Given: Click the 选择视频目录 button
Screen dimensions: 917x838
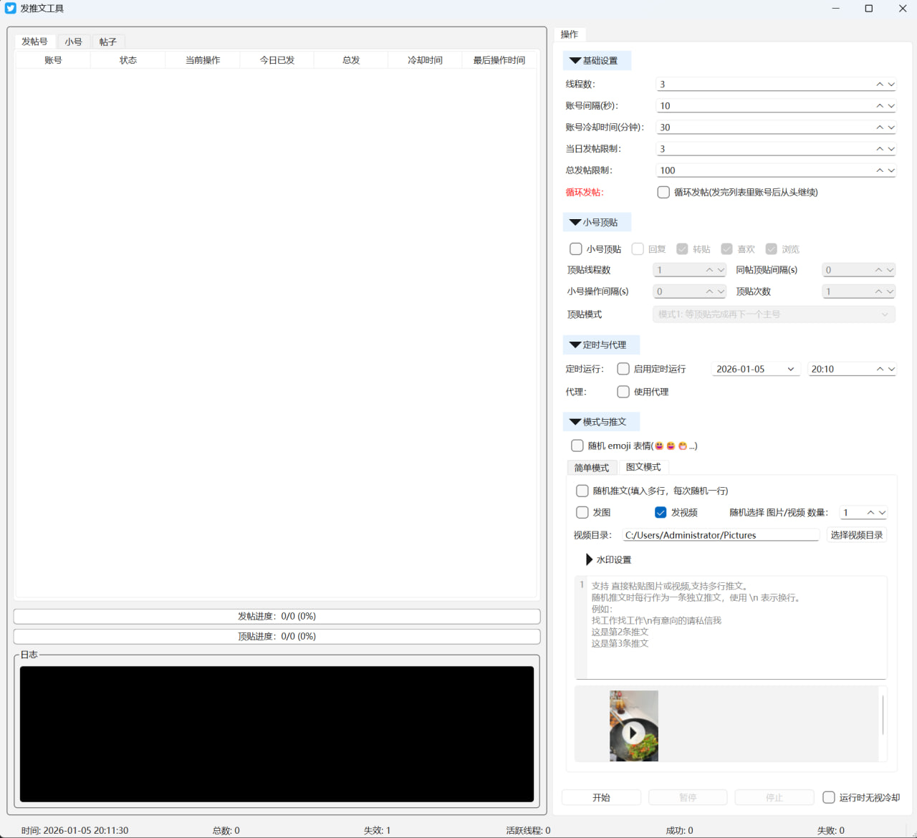Looking at the screenshot, I should [856, 535].
